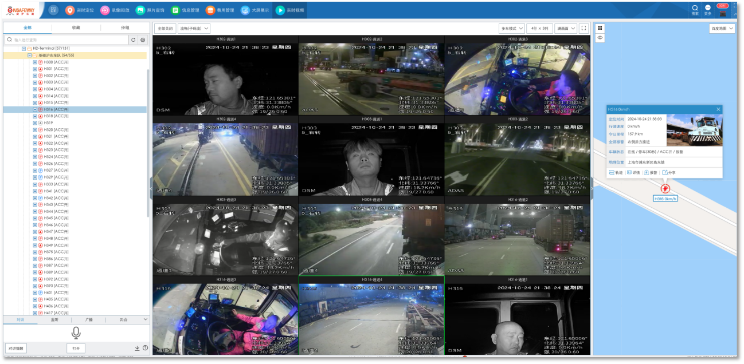Image resolution: width=744 pixels, height=364 pixels.
Task: Open the alarm notification icon showing 3081
Action: 722,10
